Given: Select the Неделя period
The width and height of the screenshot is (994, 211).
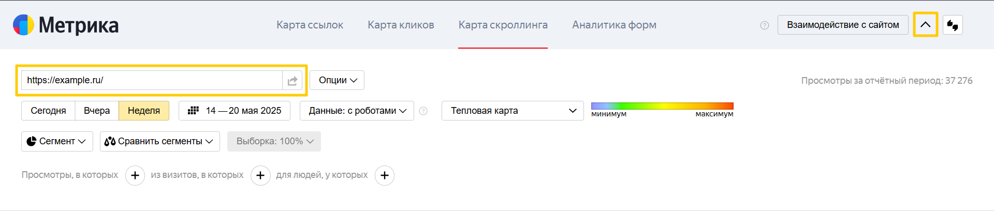Looking at the screenshot, I should pyautogui.click(x=144, y=111).
